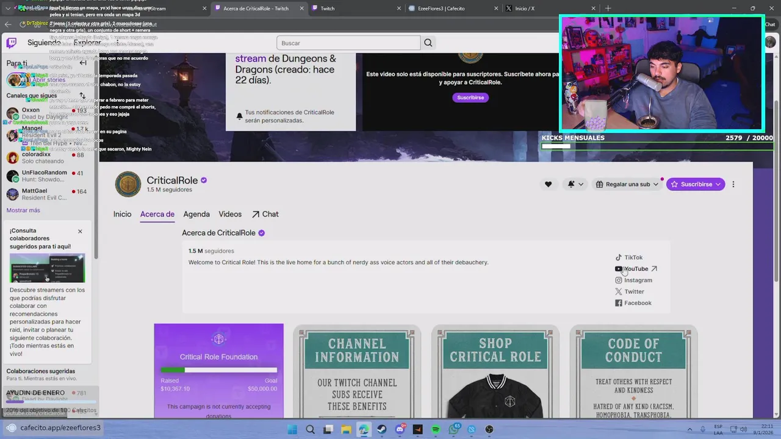Open a new browser tab with plus

[608, 9]
